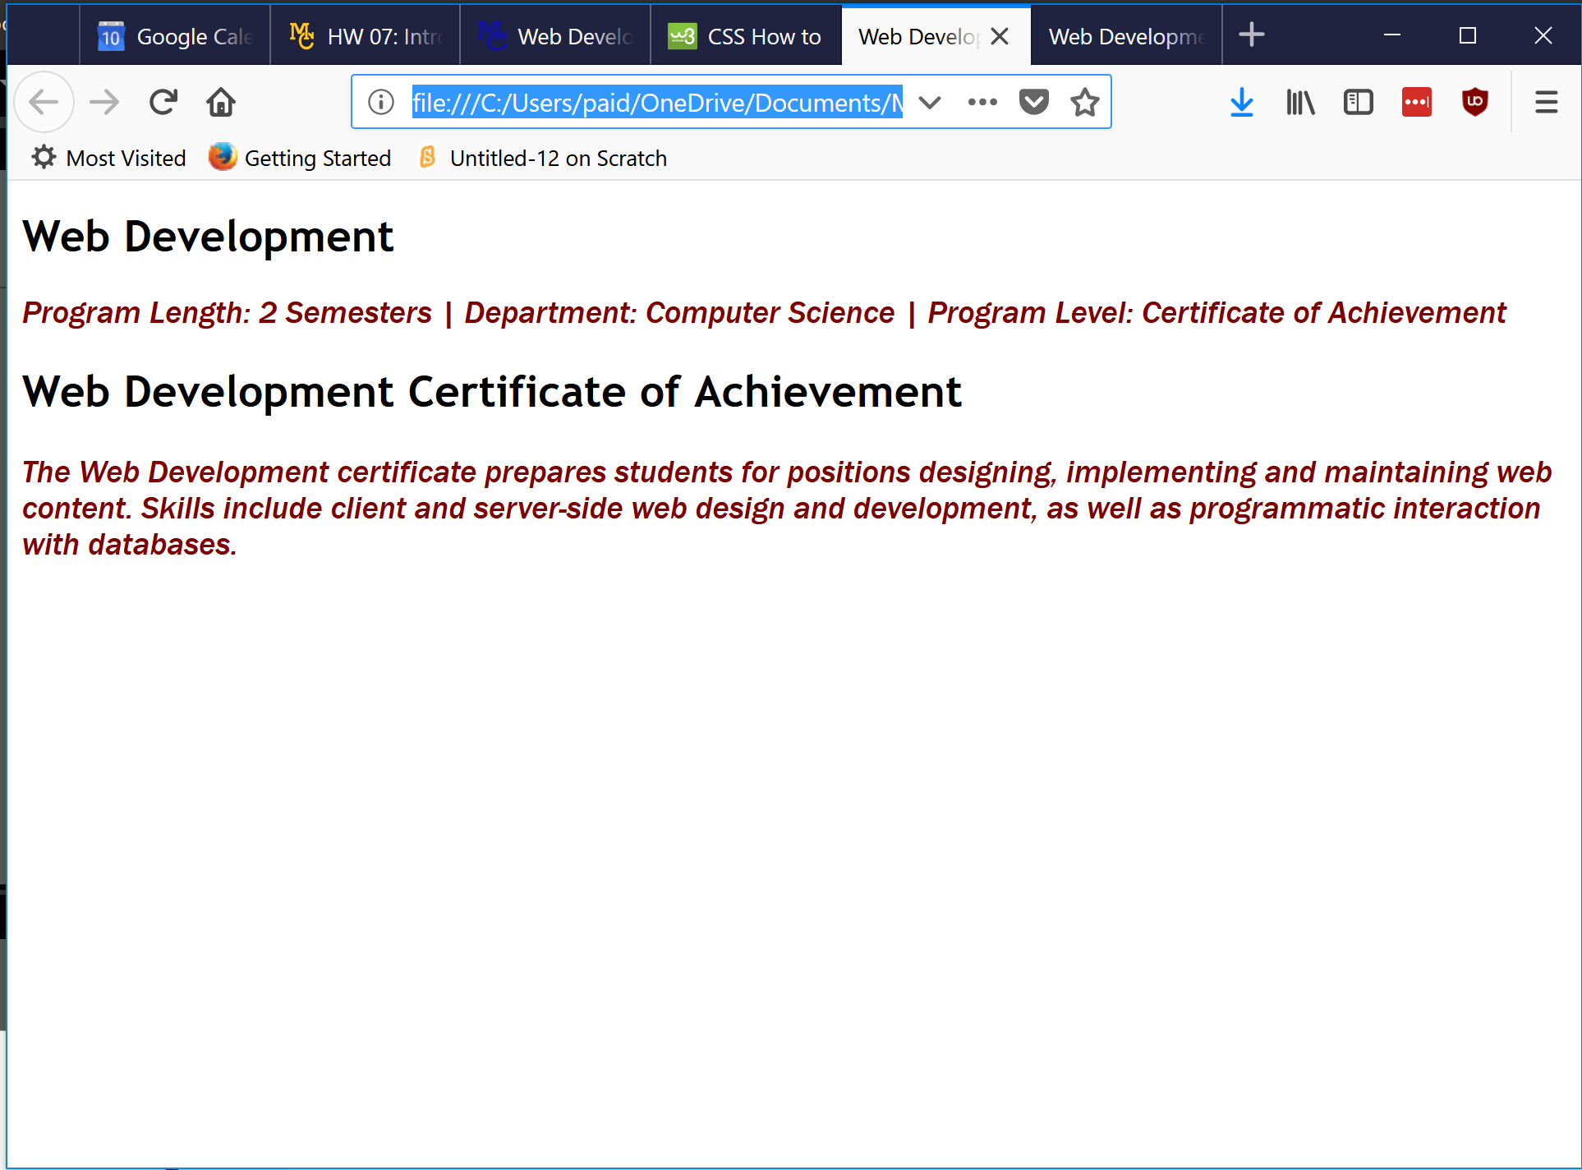This screenshot has width=1582, height=1170.
Task: Click the red extension icon near the menu
Action: click(x=1416, y=102)
